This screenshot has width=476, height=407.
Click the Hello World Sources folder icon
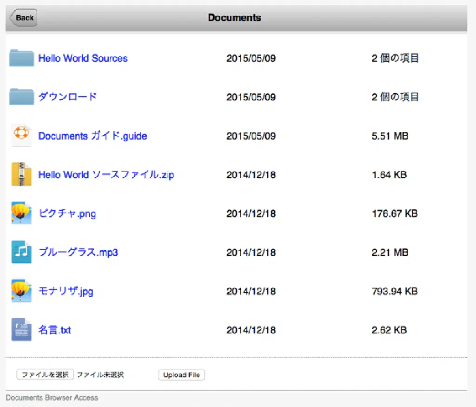point(21,58)
